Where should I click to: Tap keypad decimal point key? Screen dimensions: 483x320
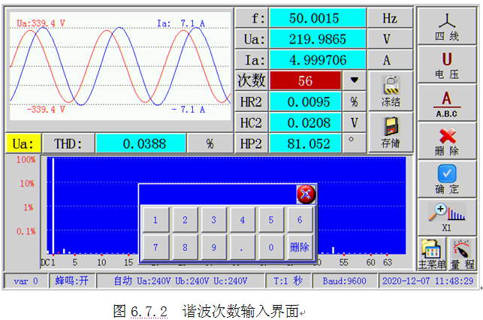pos(243,247)
